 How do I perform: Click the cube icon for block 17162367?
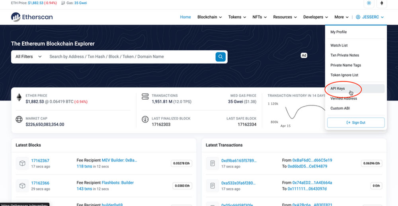point(22,163)
